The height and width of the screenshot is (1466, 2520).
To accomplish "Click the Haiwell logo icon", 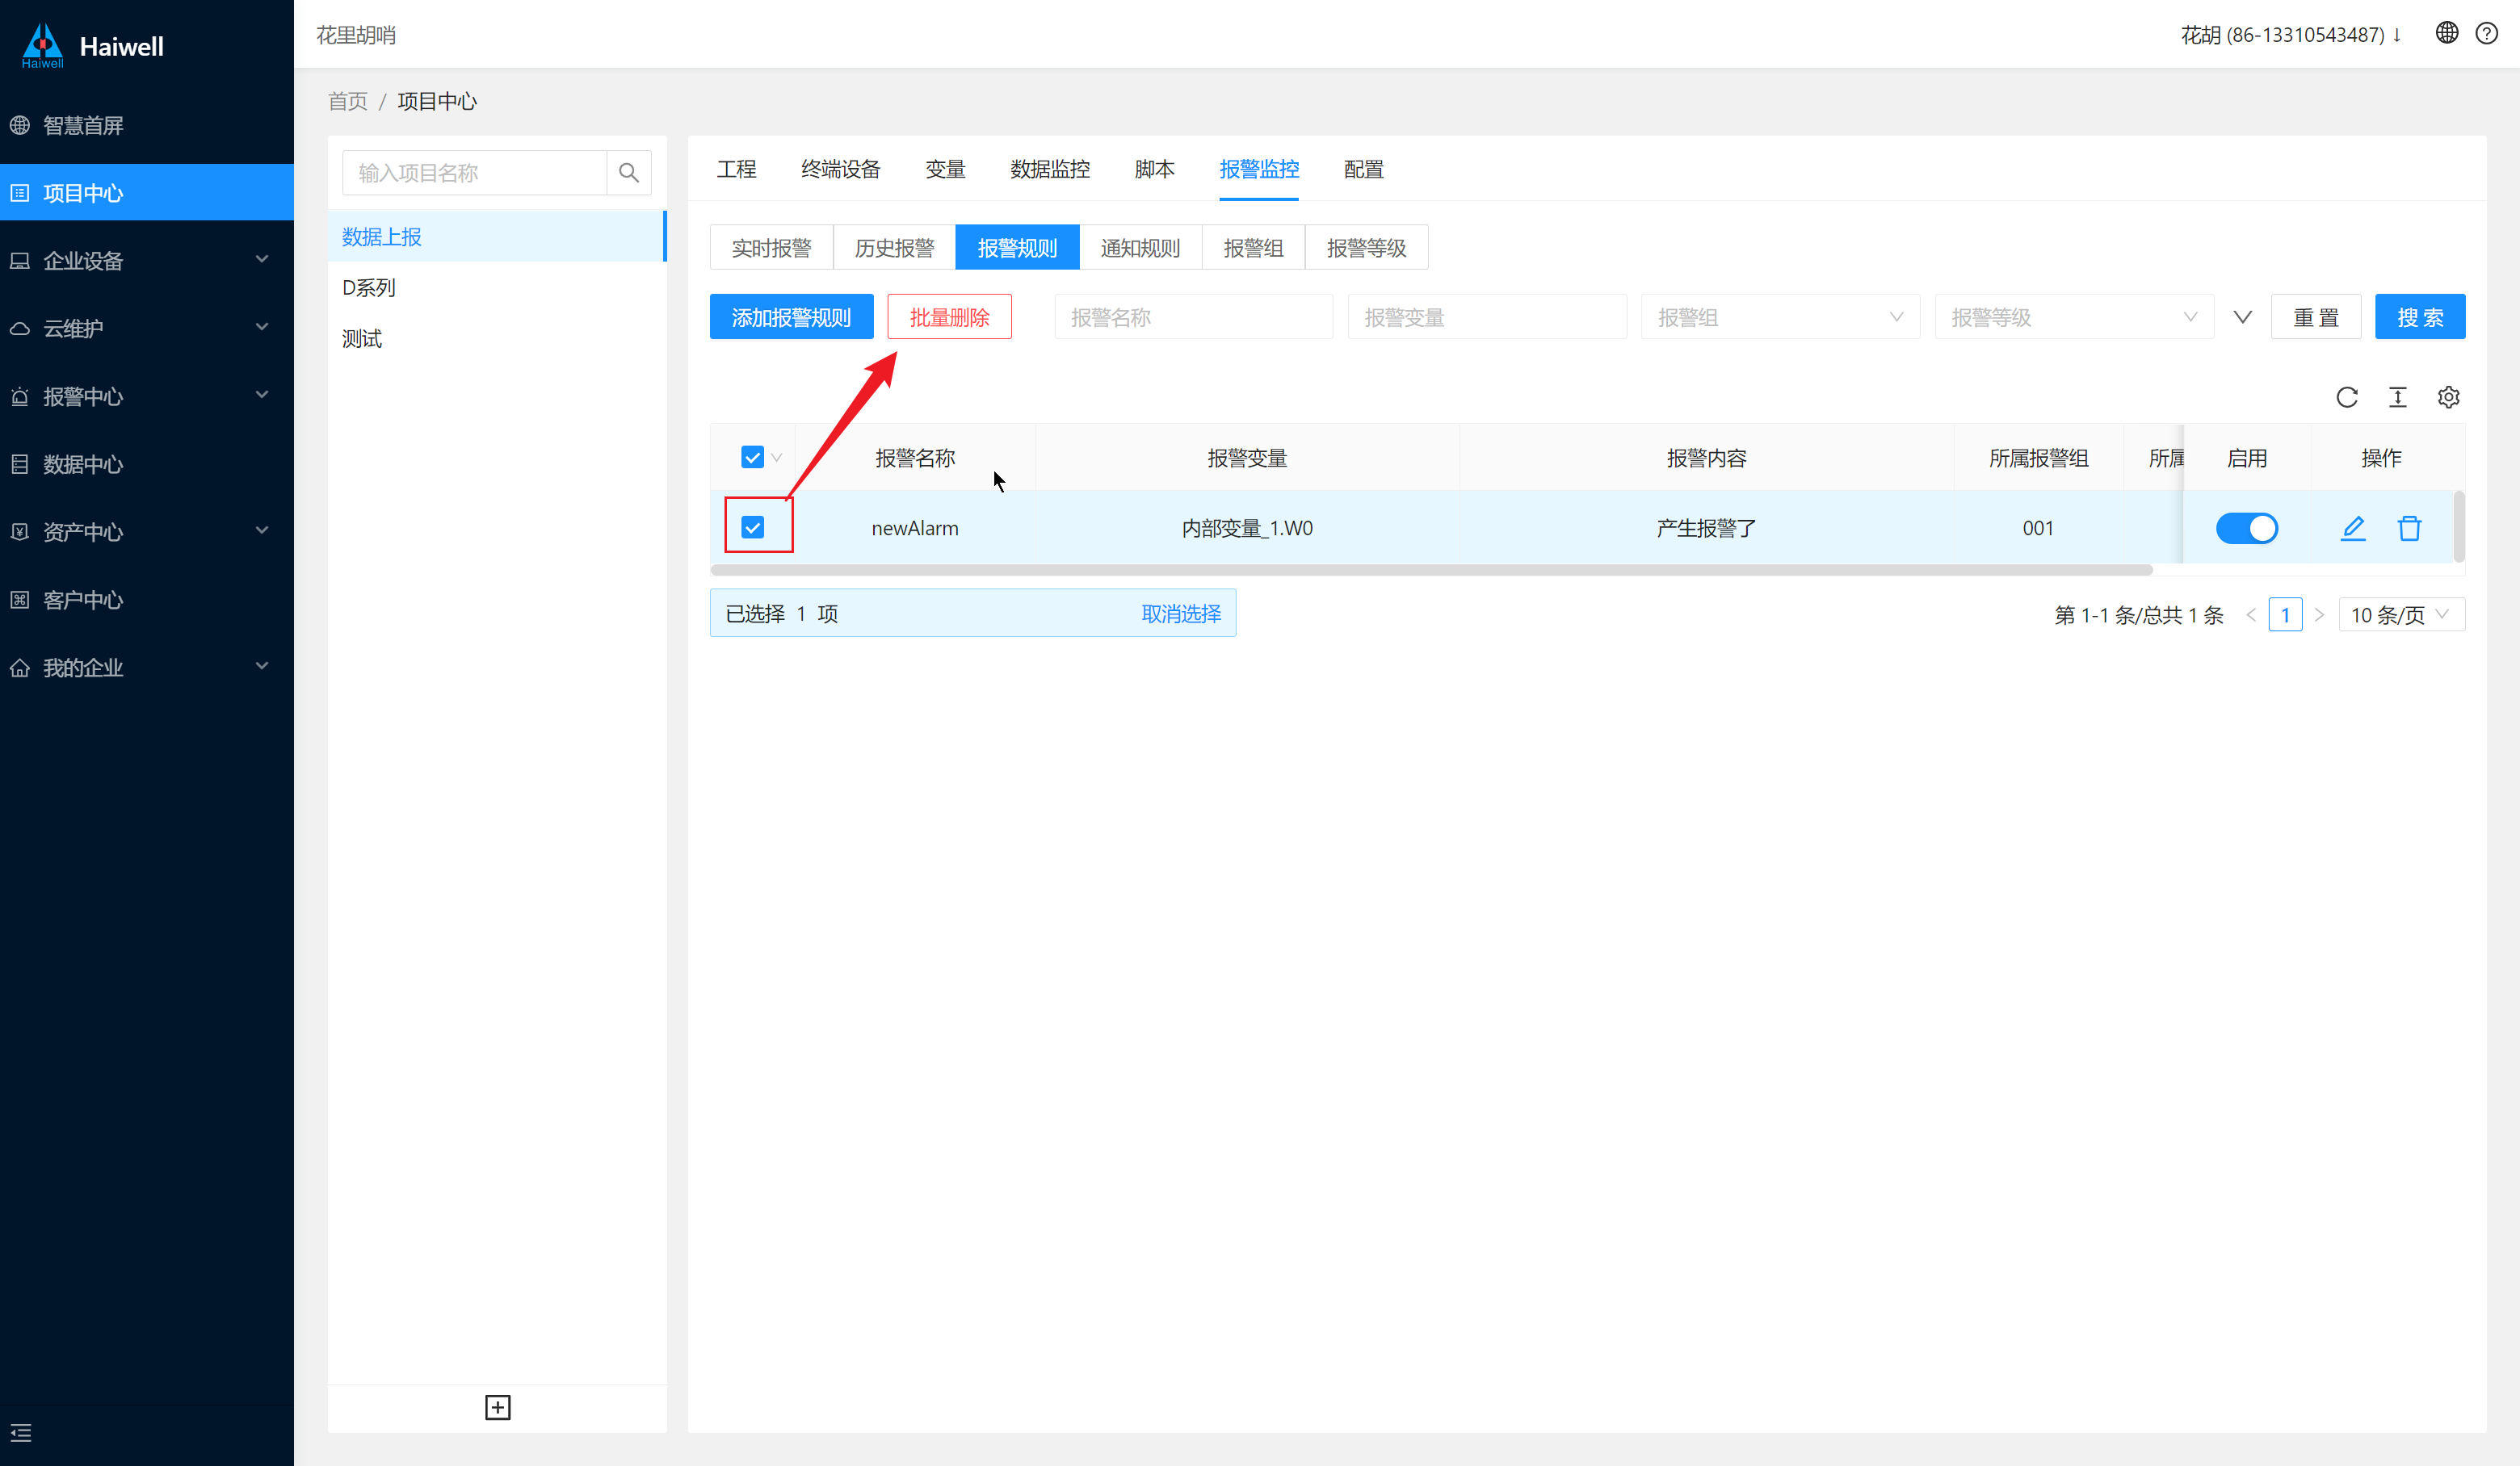I will [43, 45].
